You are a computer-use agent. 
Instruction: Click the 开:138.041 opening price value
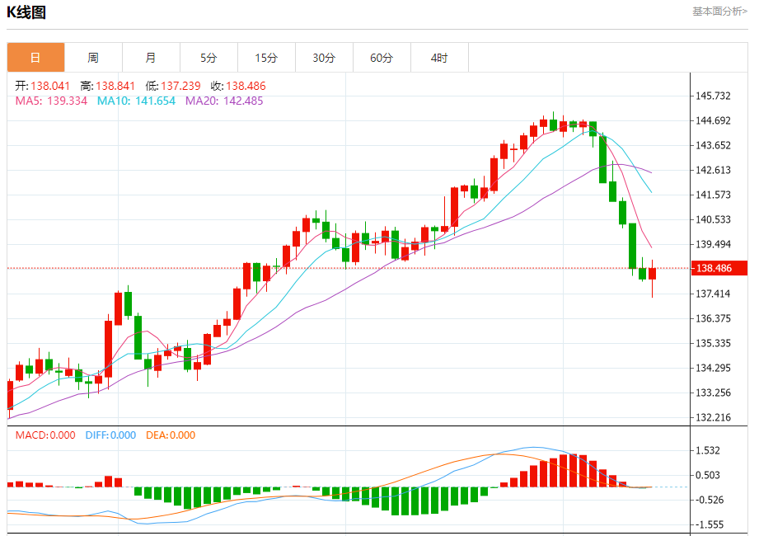pyautogui.click(x=43, y=87)
